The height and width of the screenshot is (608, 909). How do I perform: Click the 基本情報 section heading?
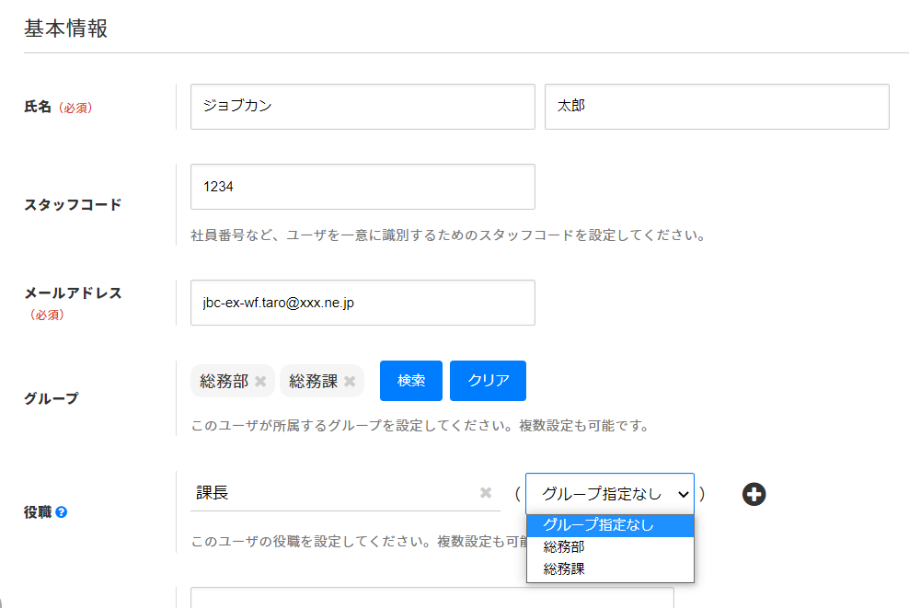click(x=65, y=28)
